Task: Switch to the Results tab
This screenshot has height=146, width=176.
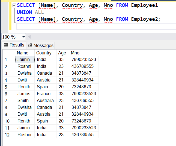Action: pyautogui.click(x=14, y=45)
